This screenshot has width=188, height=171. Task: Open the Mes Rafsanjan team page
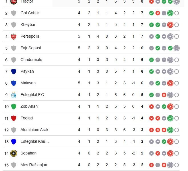tap(34, 165)
